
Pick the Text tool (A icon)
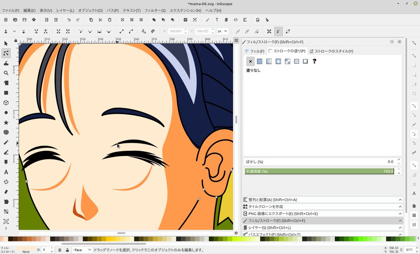(6, 172)
